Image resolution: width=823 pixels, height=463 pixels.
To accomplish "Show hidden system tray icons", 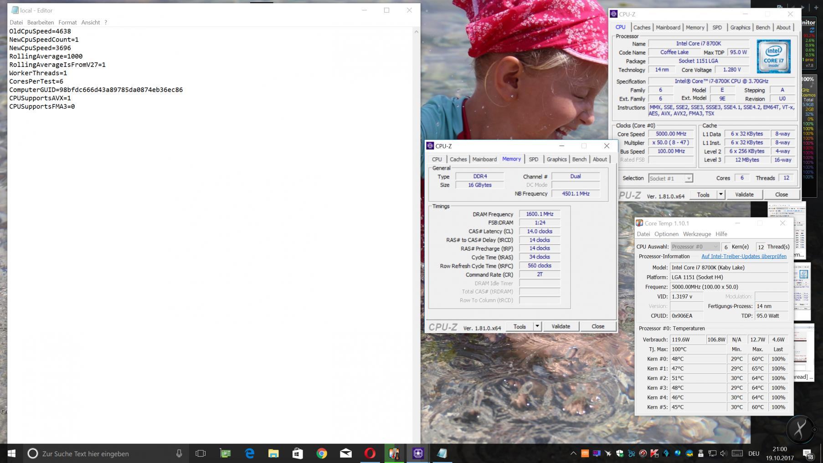I will 573,453.
